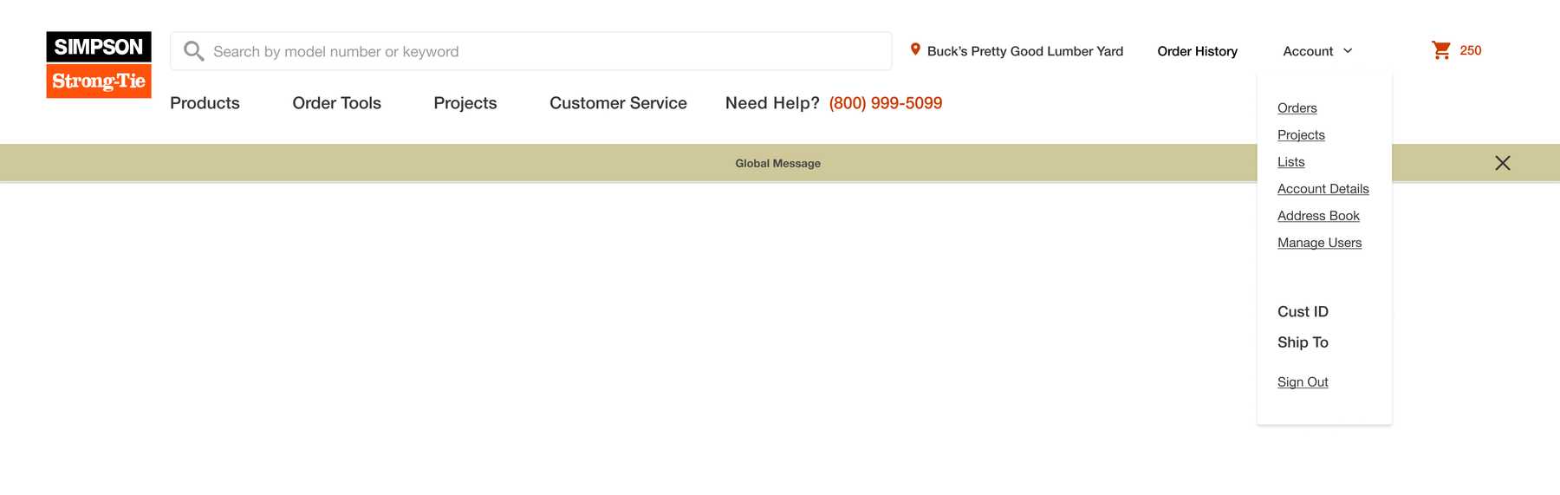Open the shopping cart icon

1441,50
